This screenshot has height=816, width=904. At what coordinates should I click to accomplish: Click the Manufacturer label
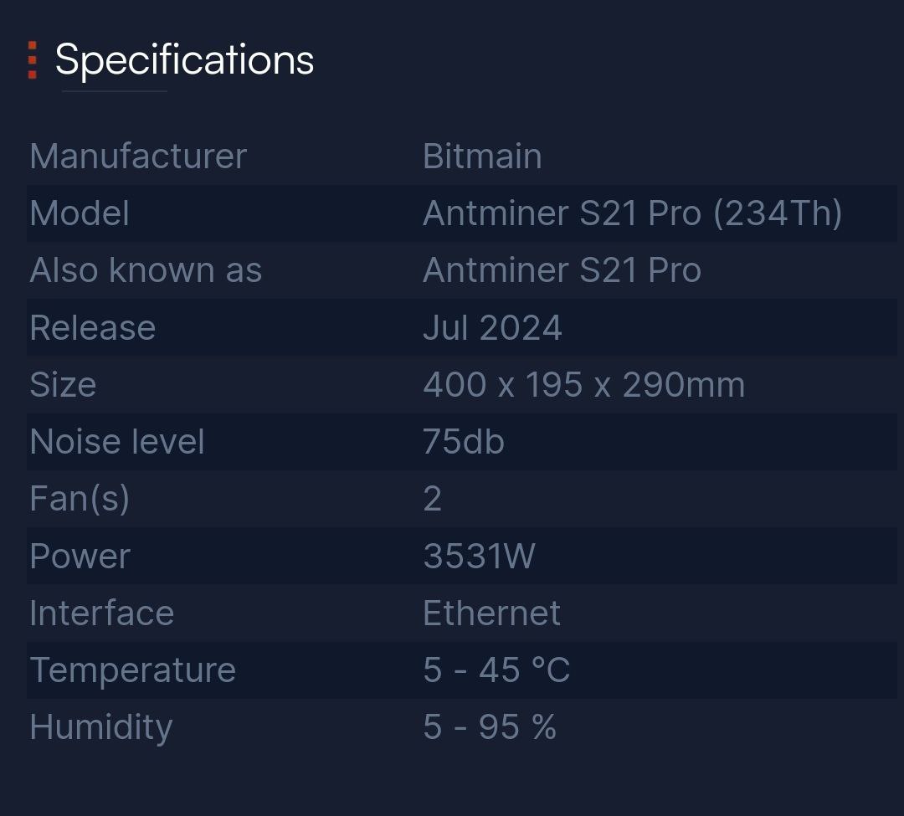[138, 157]
